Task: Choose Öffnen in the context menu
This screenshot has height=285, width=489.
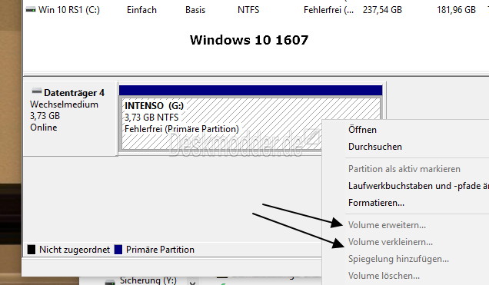Action: 362,130
